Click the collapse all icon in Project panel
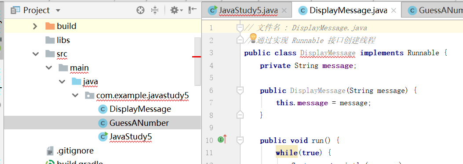Screen dimensions: 463x164 click(x=155, y=11)
